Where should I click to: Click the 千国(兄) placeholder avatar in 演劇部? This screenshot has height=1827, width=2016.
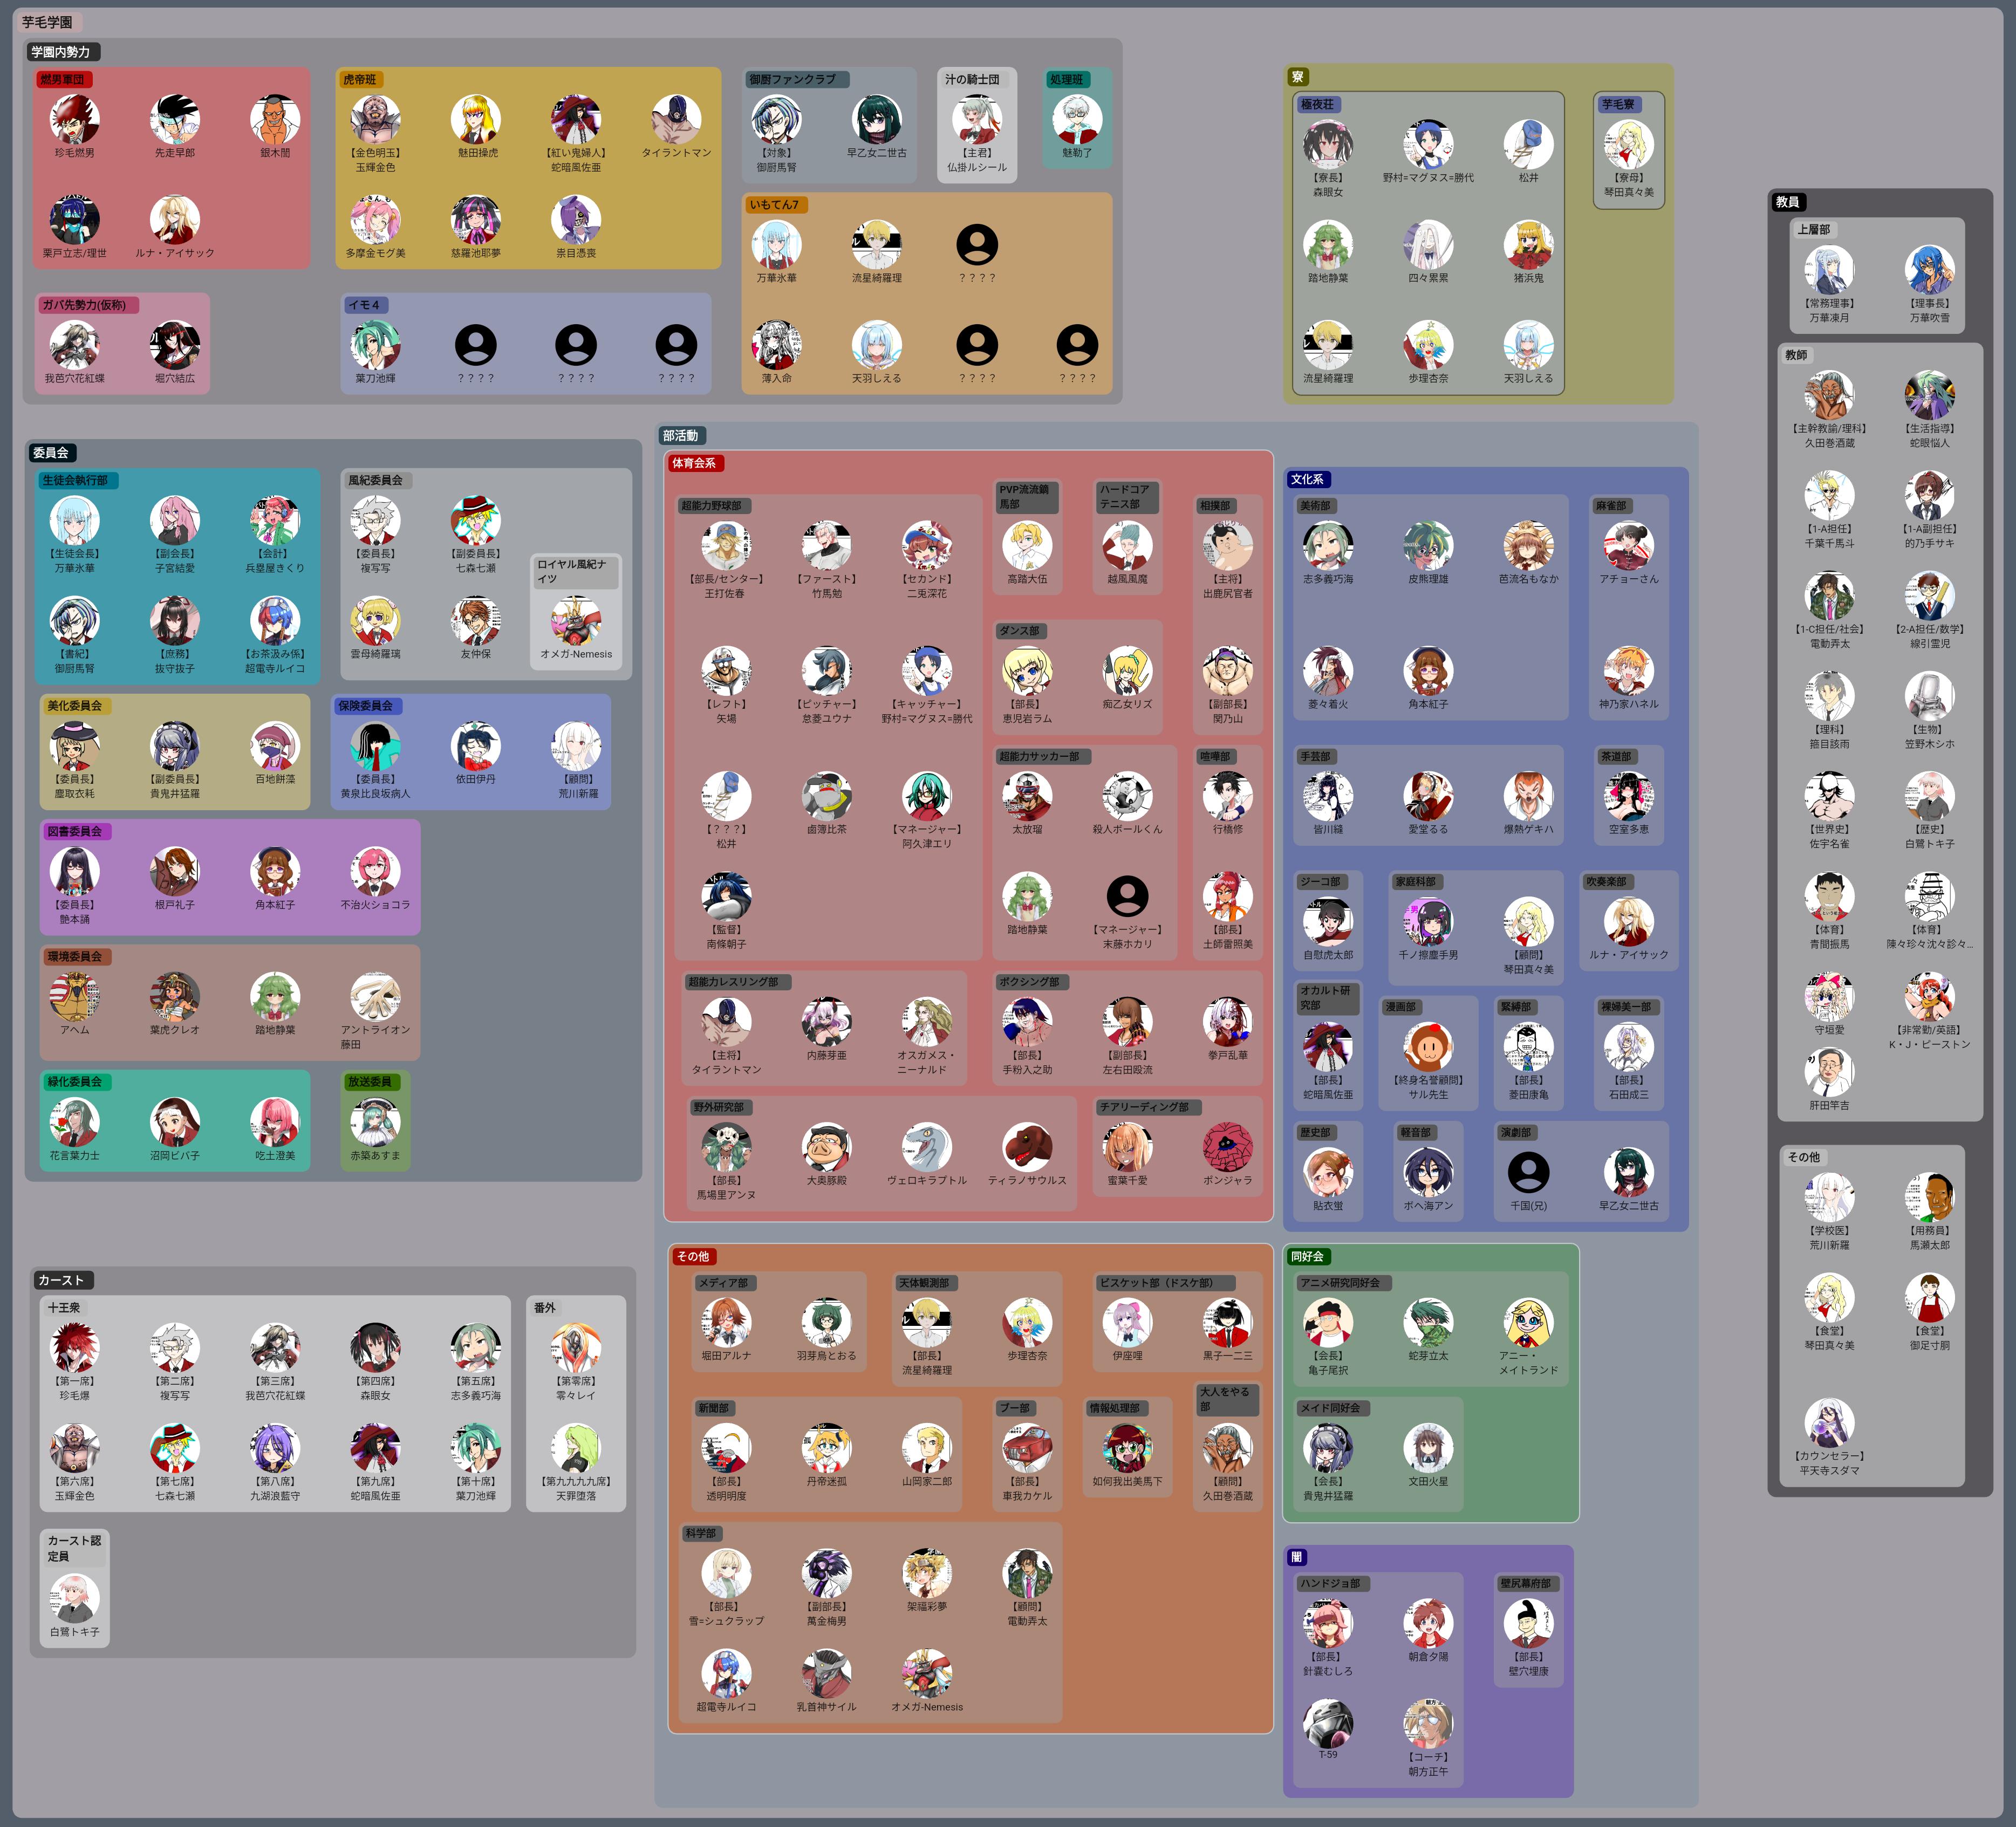point(1528,1172)
